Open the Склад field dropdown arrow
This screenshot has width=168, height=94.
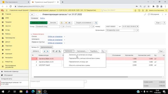click(61, 27)
